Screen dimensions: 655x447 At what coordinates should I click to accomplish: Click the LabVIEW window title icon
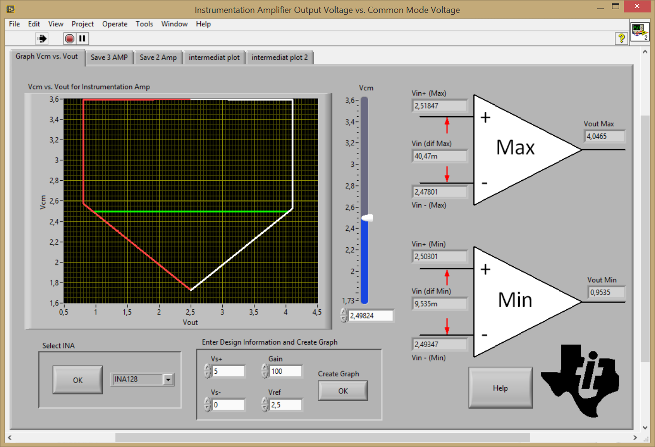click(x=11, y=9)
